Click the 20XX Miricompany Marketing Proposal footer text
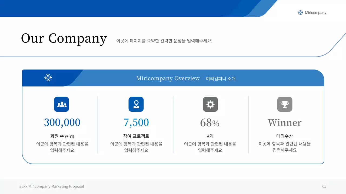346x194 pixels. point(52,186)
